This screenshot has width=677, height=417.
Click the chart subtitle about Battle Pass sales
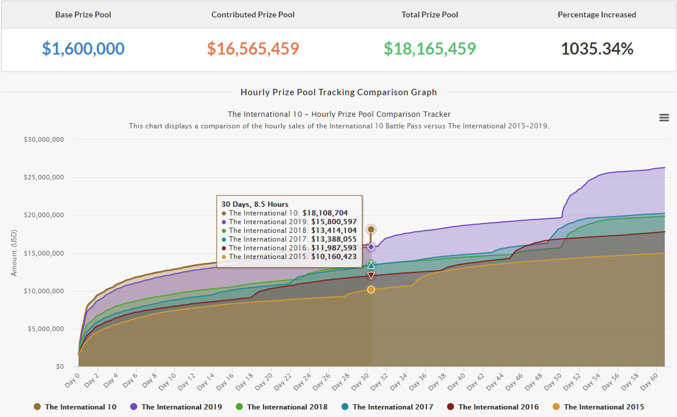tap(339, 126)
